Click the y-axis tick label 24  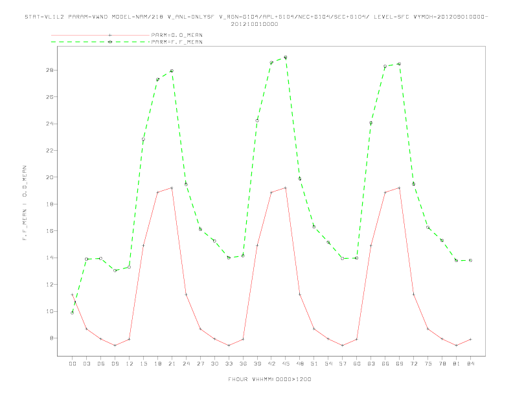click(x=50, y=124)
